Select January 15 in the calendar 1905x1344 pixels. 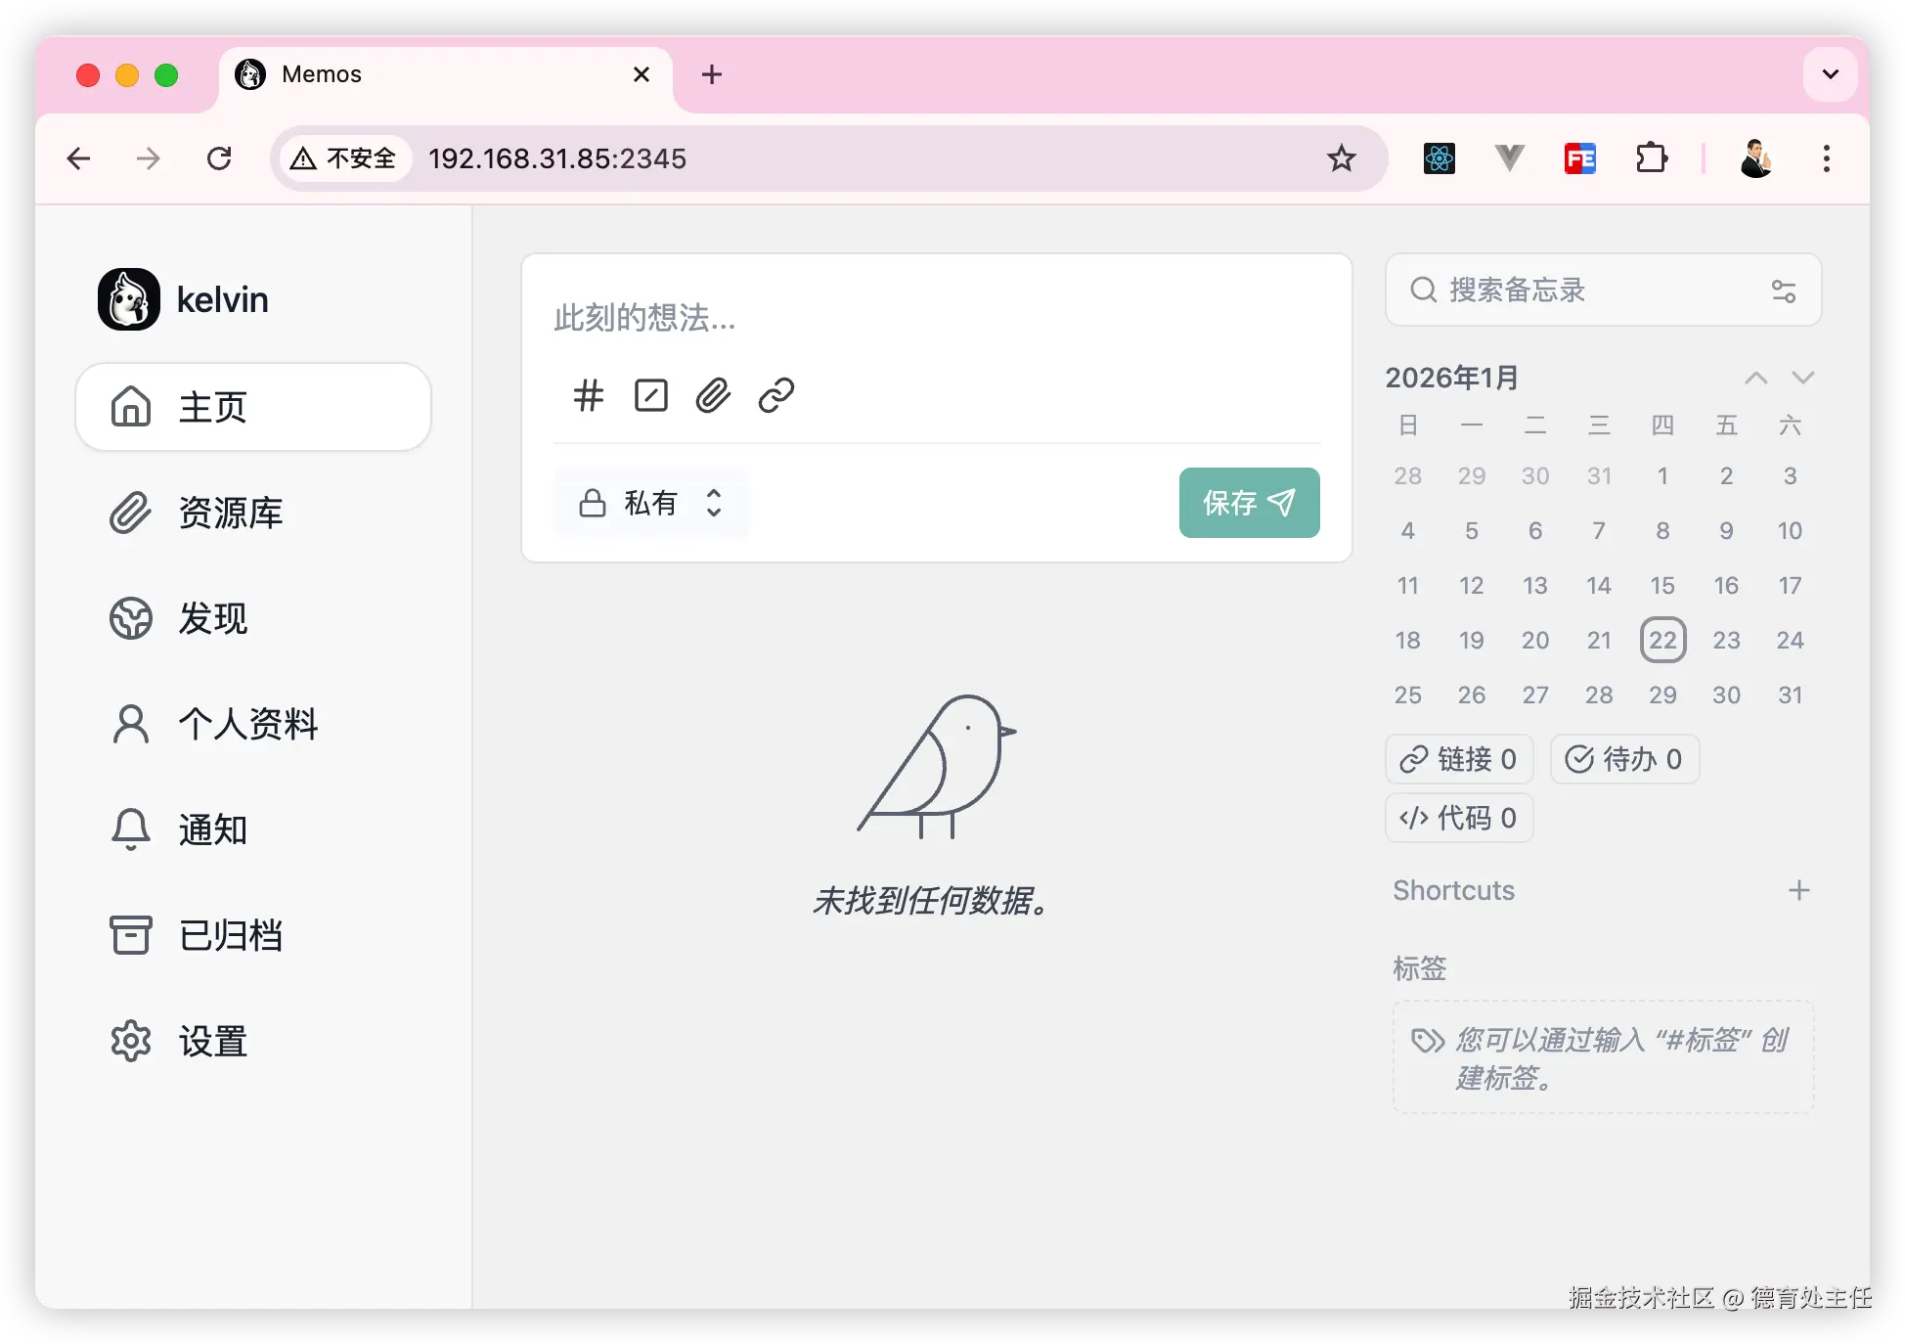pos(1661,585)
